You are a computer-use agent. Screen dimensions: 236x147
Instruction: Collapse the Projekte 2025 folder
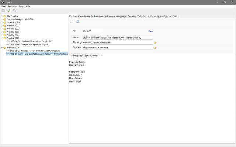[x=2, y=38]
